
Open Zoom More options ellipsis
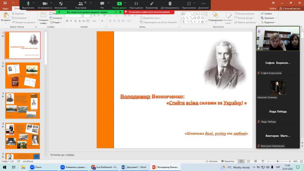click(x=203, y=5)
